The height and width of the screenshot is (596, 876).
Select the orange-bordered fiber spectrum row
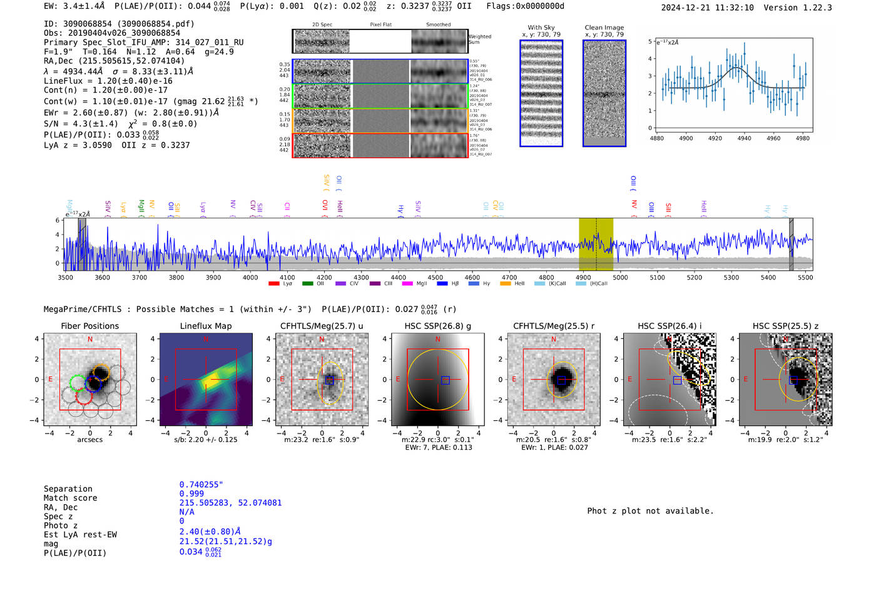pos(380,121)
